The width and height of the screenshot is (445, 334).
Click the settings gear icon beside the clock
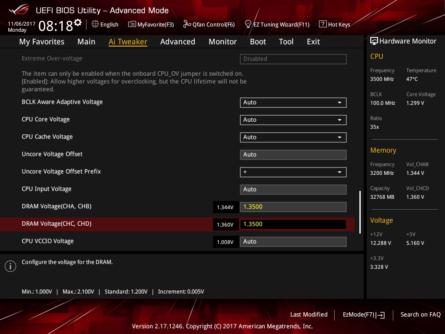click(x=78, y=23)
